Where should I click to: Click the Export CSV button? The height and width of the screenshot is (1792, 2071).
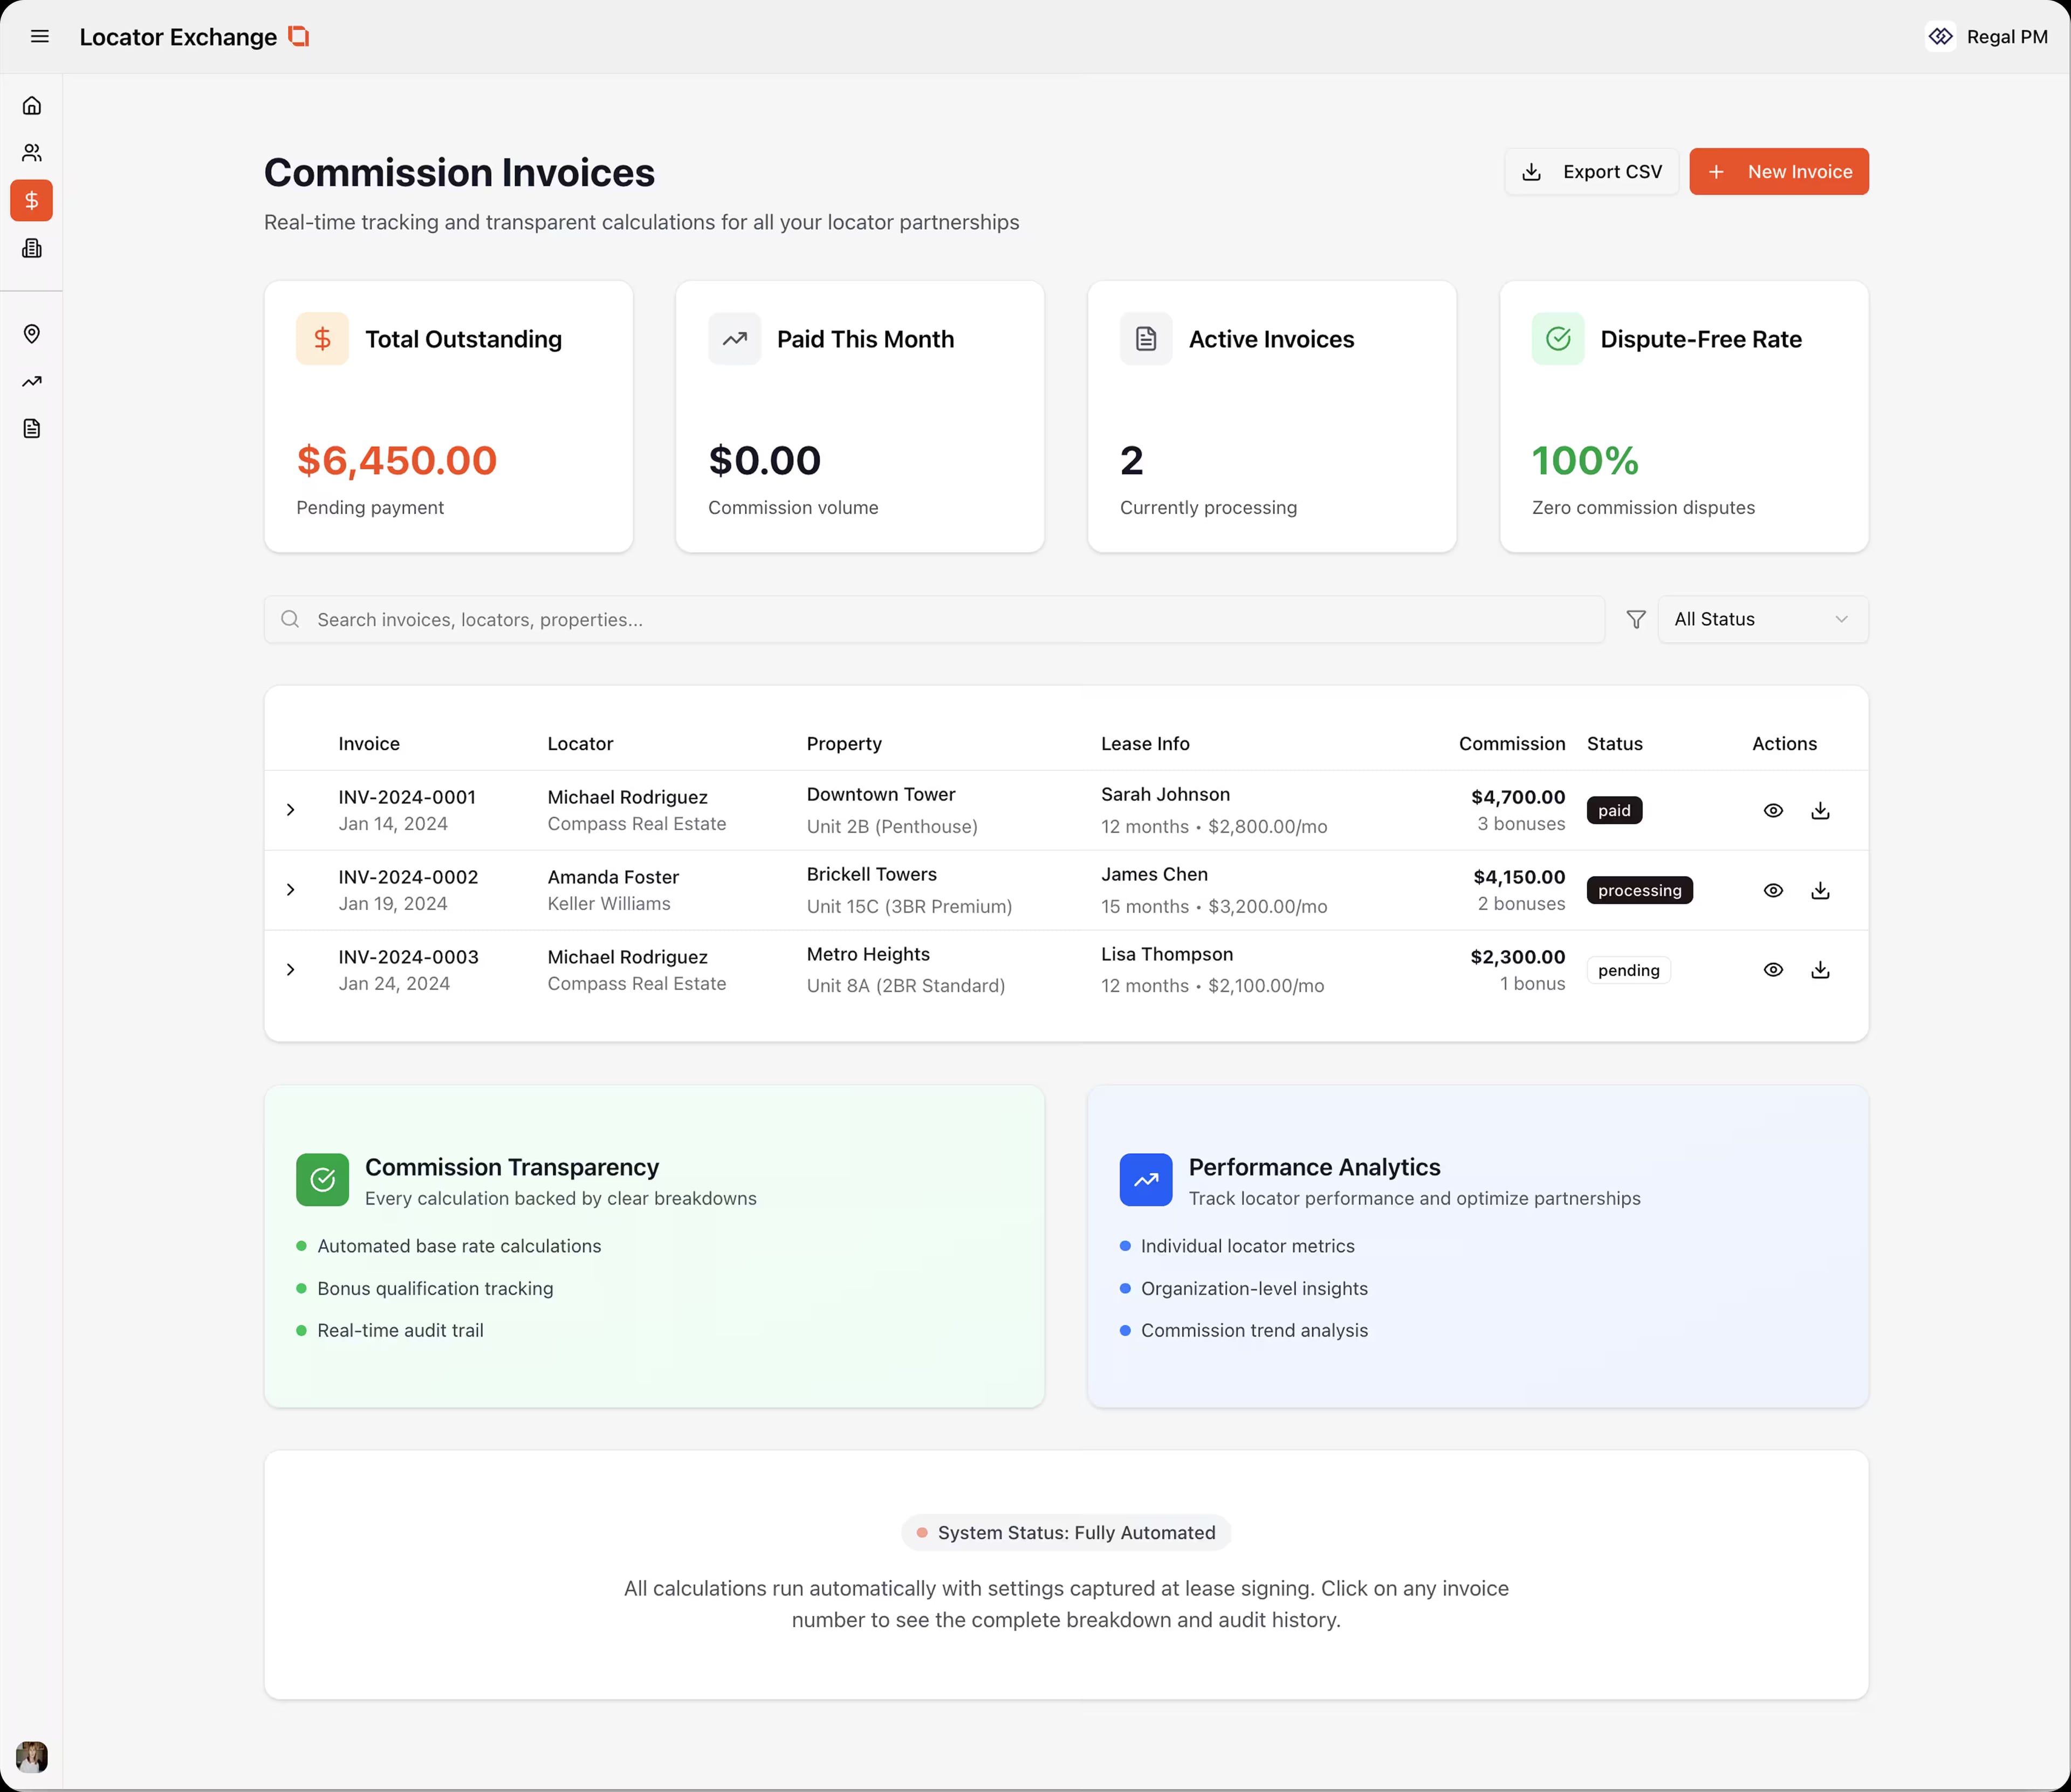coord(1591,172)
